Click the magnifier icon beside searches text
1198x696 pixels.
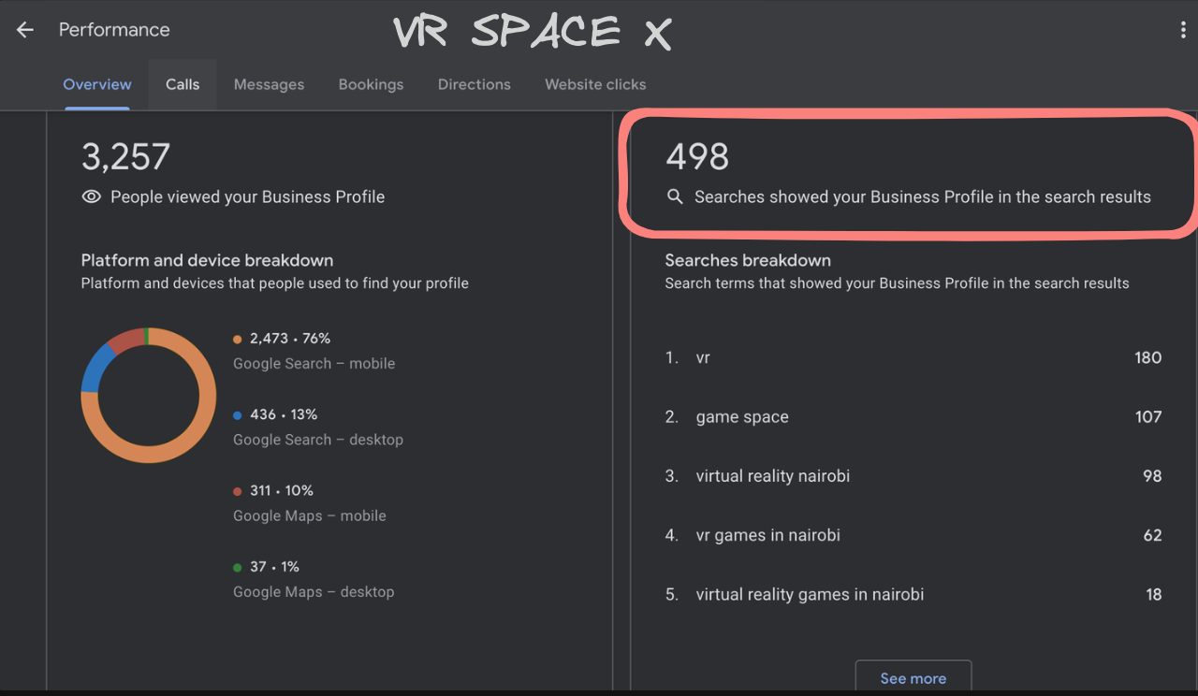point(675,196)
